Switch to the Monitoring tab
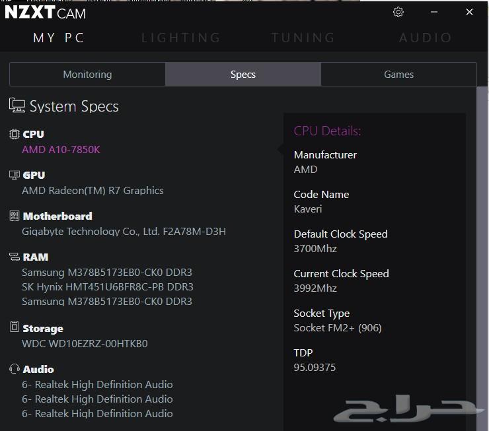489x431 pixels. [x=87, y=74]
